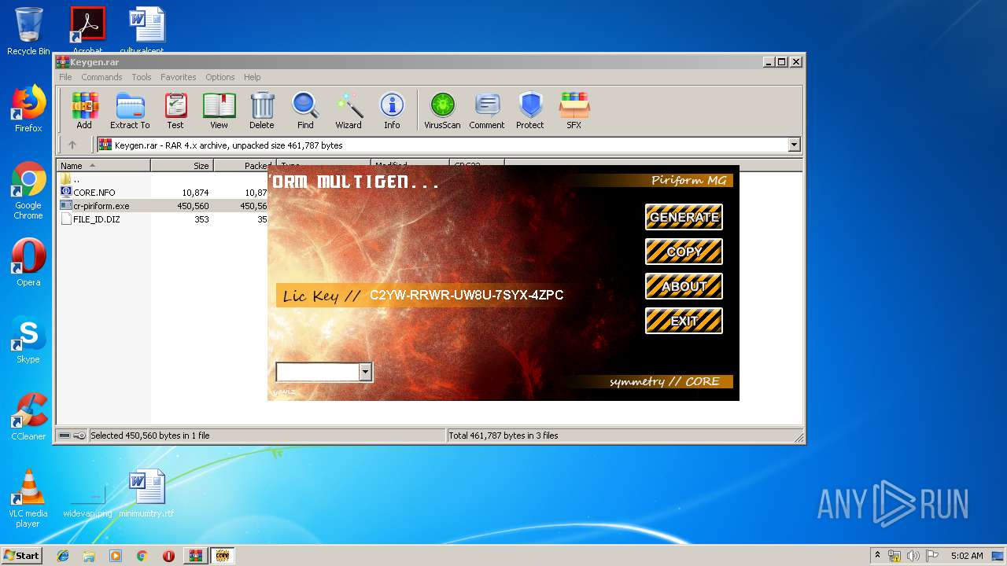
Task: Maximize the Keygen.rar window
Action: [x=782, y=61]
